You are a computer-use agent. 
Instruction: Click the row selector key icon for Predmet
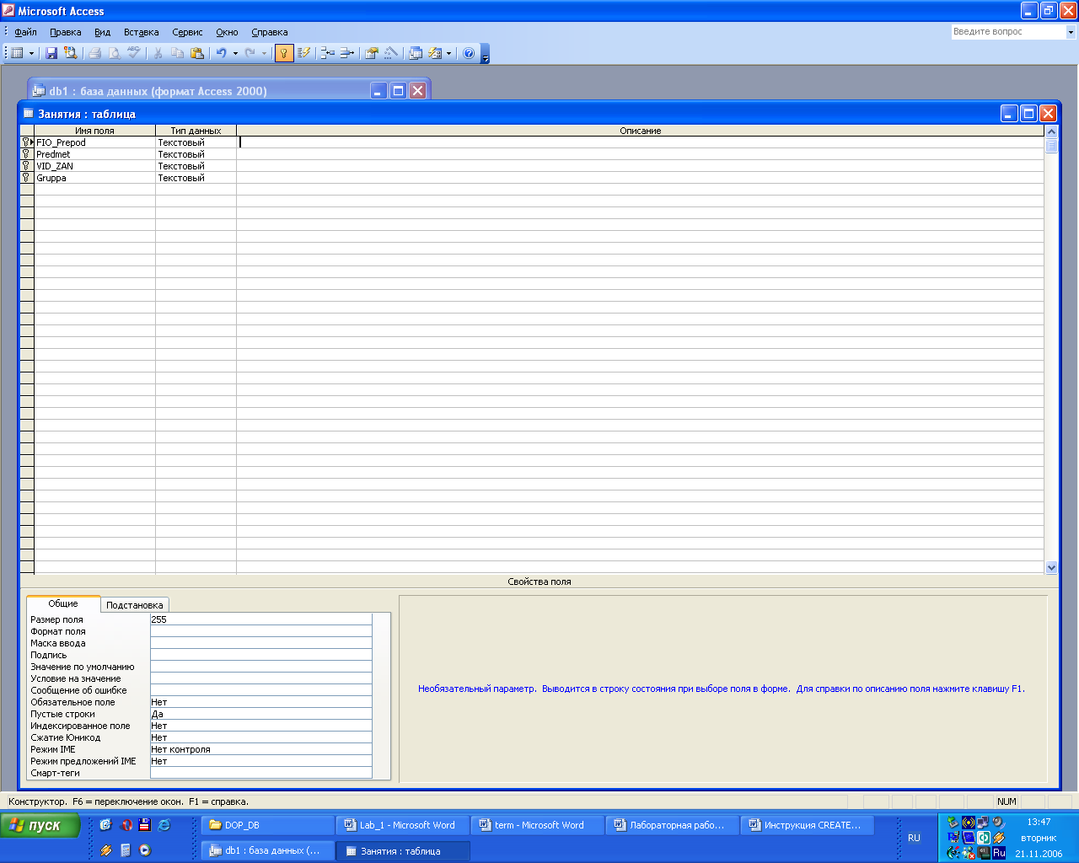pos(27,154)
